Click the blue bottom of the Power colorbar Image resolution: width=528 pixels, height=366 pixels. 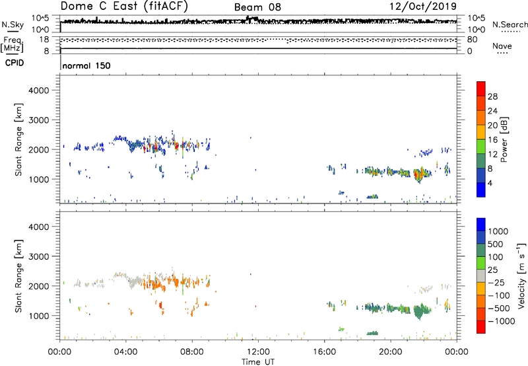click(481, 190)
